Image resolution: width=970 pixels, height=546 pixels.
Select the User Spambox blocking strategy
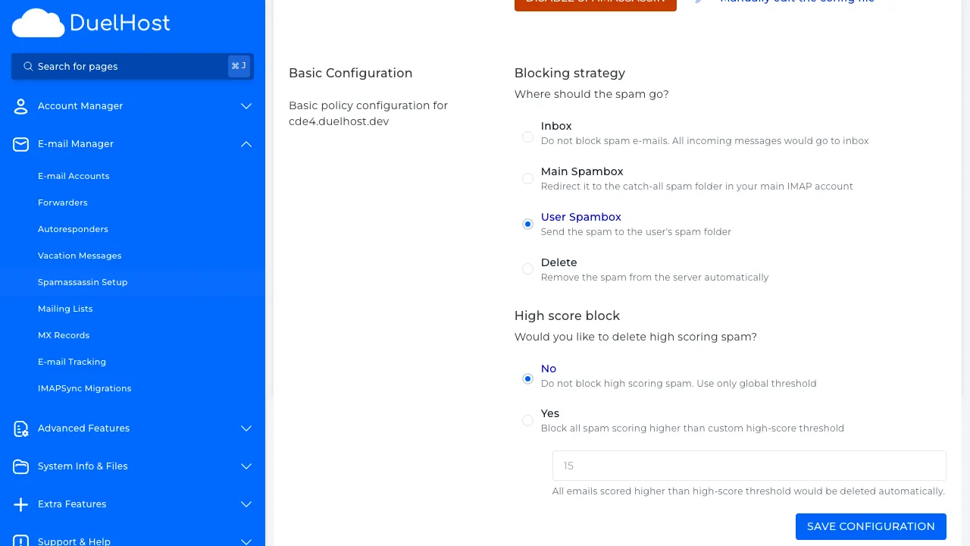[x=527, y=224]
